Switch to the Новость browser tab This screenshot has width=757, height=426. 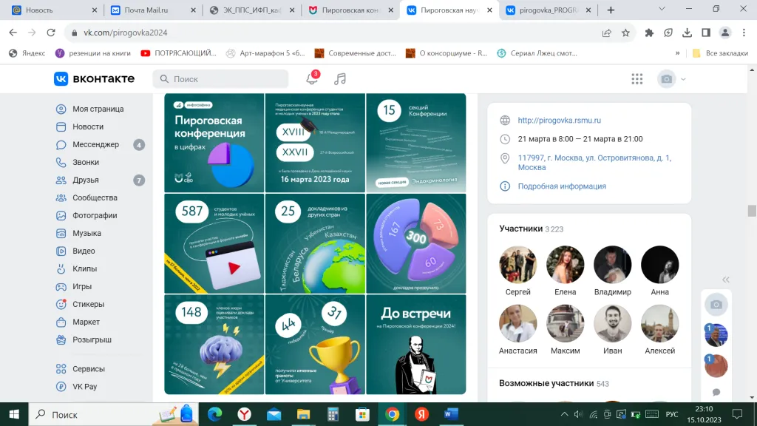[x=54, y=10]
